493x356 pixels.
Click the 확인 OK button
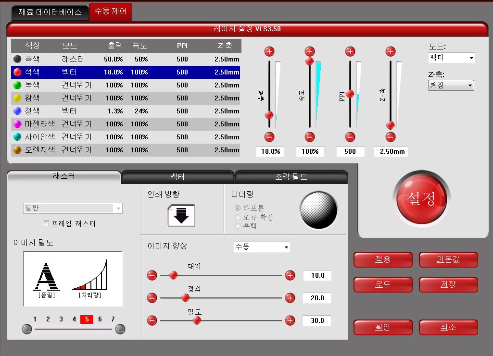[383, 327]
